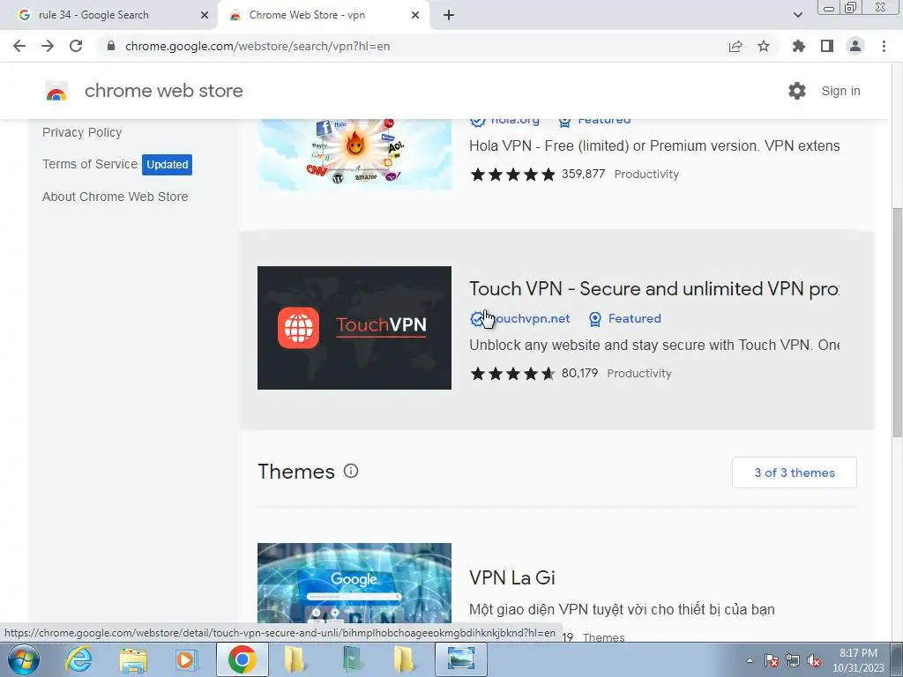Click Productivity category under Hola VPN
Image resolution: width=903 pixels, height=677 pixels.
(x=646, y=174)
